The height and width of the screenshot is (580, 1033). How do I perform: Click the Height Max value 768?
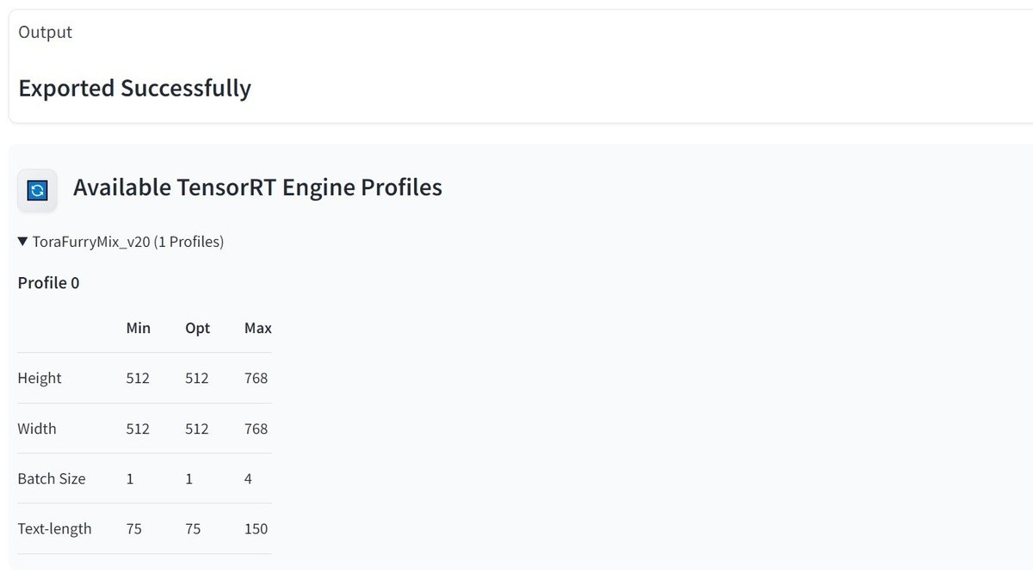click(x=256, y=378)
